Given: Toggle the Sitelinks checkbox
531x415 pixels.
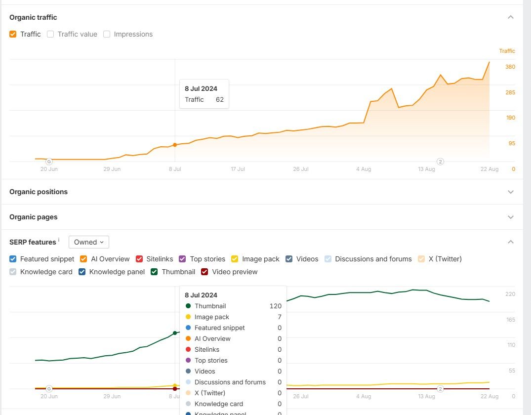Looking at the screenshot, I should tap(140, 259).
